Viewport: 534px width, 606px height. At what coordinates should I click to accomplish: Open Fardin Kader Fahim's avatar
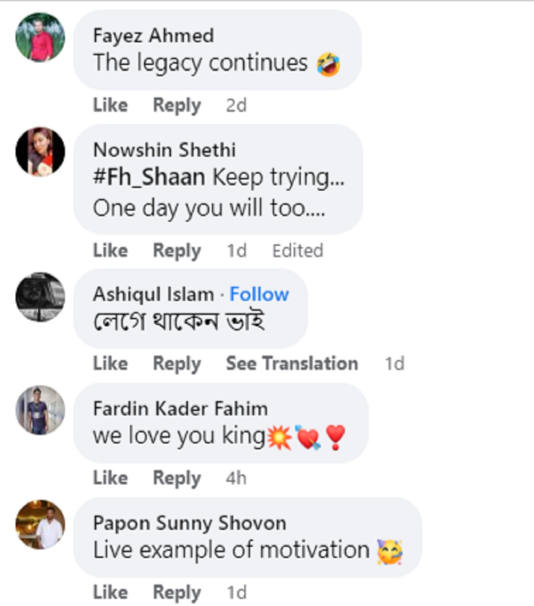click(40, 410)
